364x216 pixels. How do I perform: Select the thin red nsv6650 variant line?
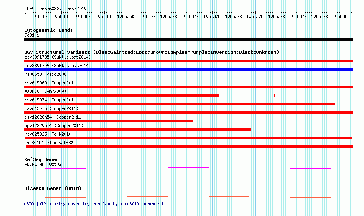pos(188,78)
